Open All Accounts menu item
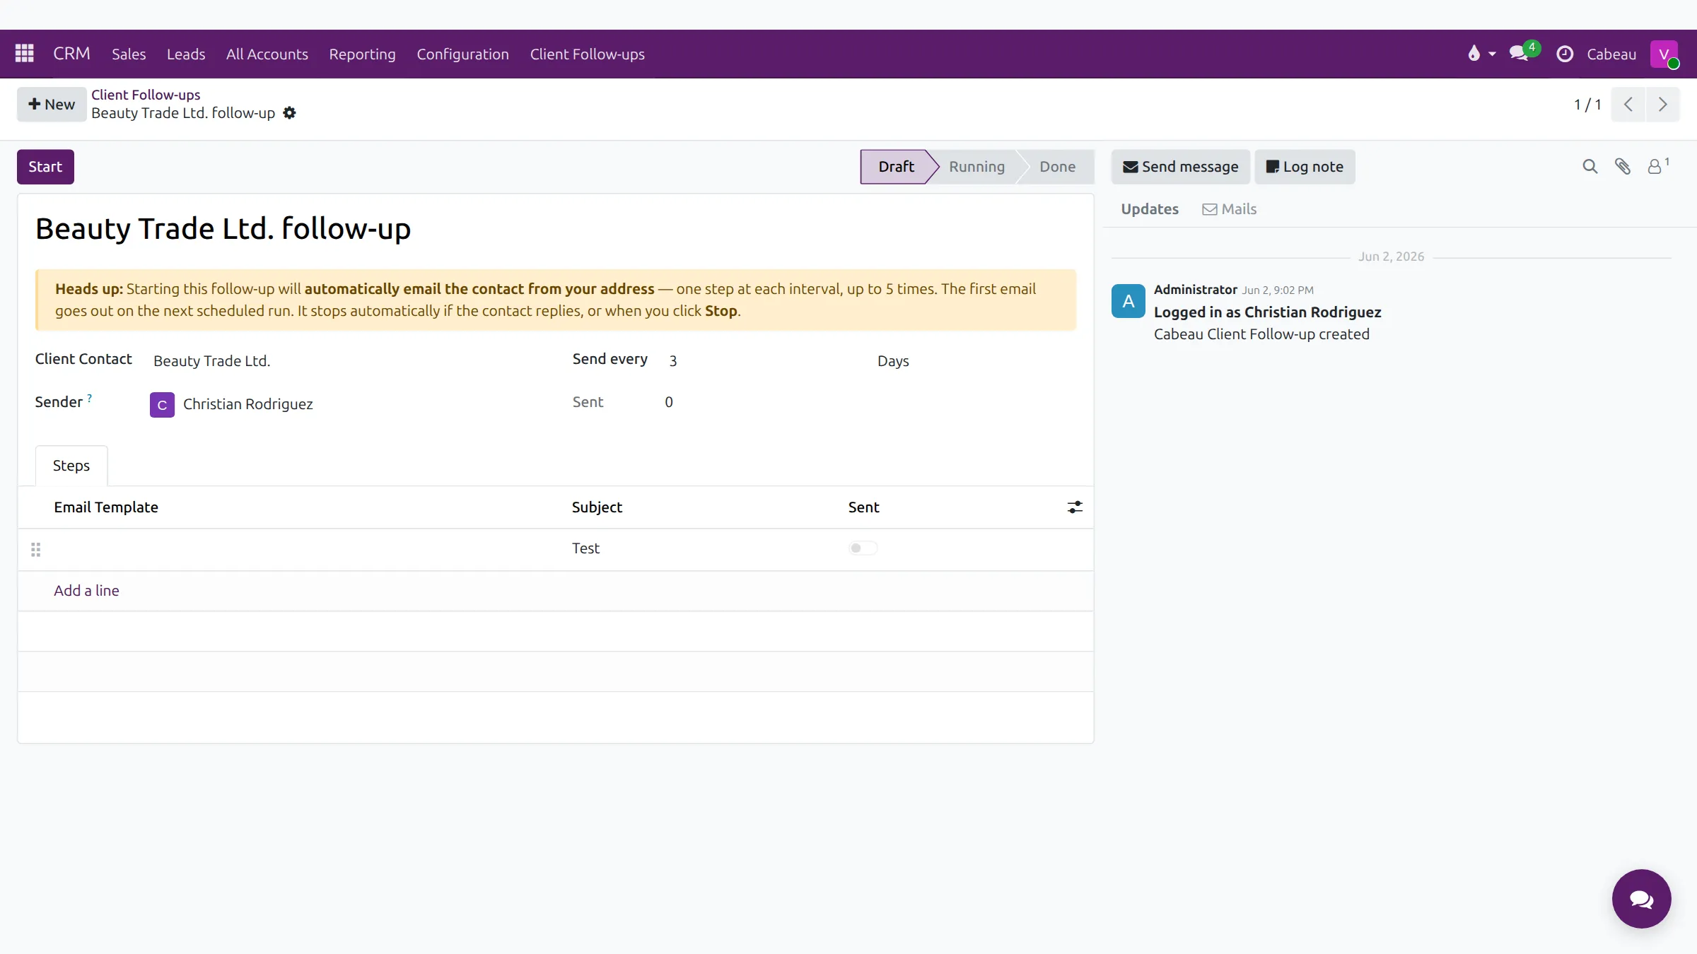 tap(267, 54)
